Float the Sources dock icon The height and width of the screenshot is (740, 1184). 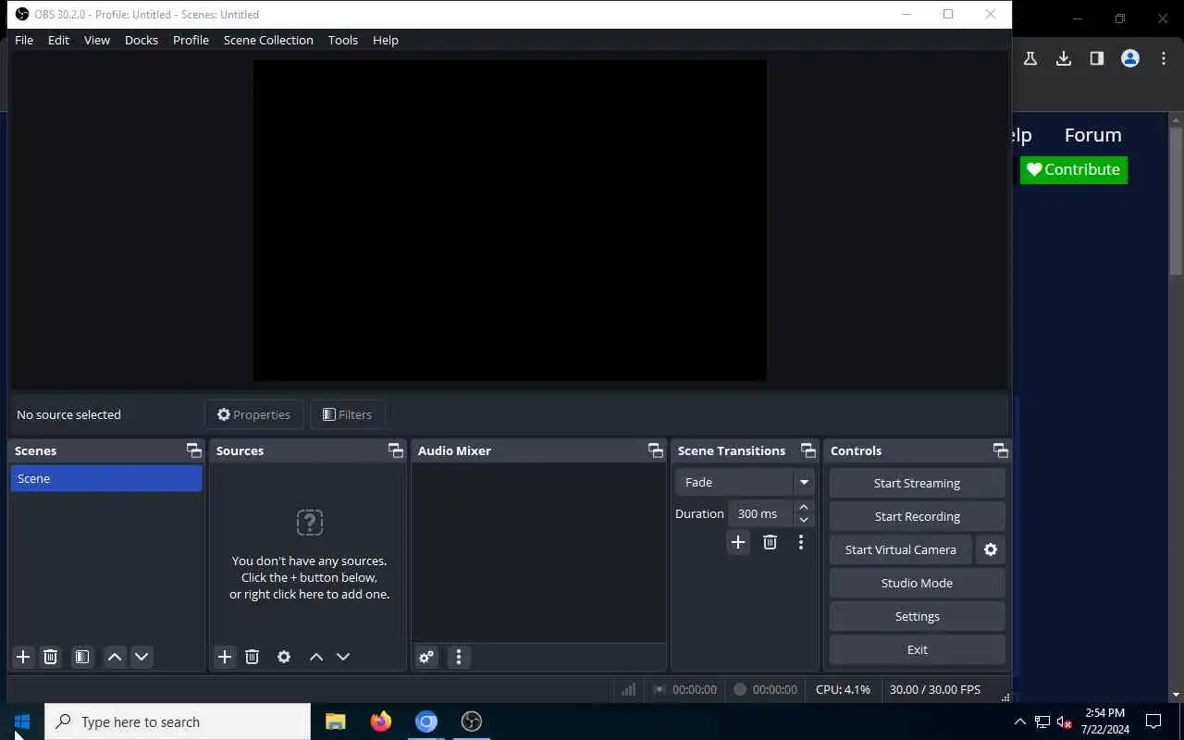(396, 450)
